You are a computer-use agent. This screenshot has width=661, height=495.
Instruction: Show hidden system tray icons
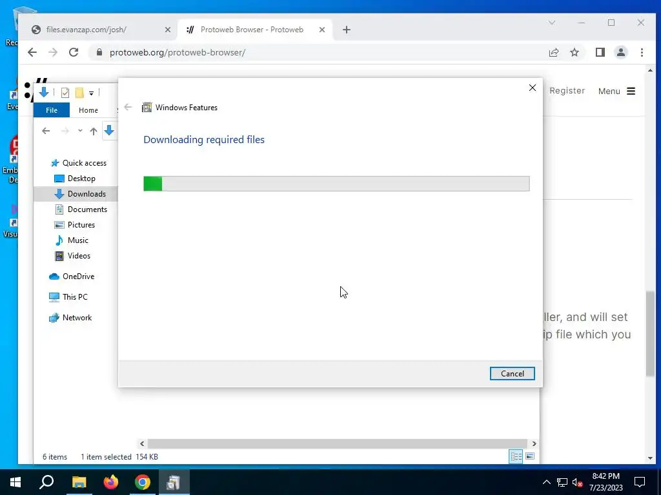[x=546, y=482]
